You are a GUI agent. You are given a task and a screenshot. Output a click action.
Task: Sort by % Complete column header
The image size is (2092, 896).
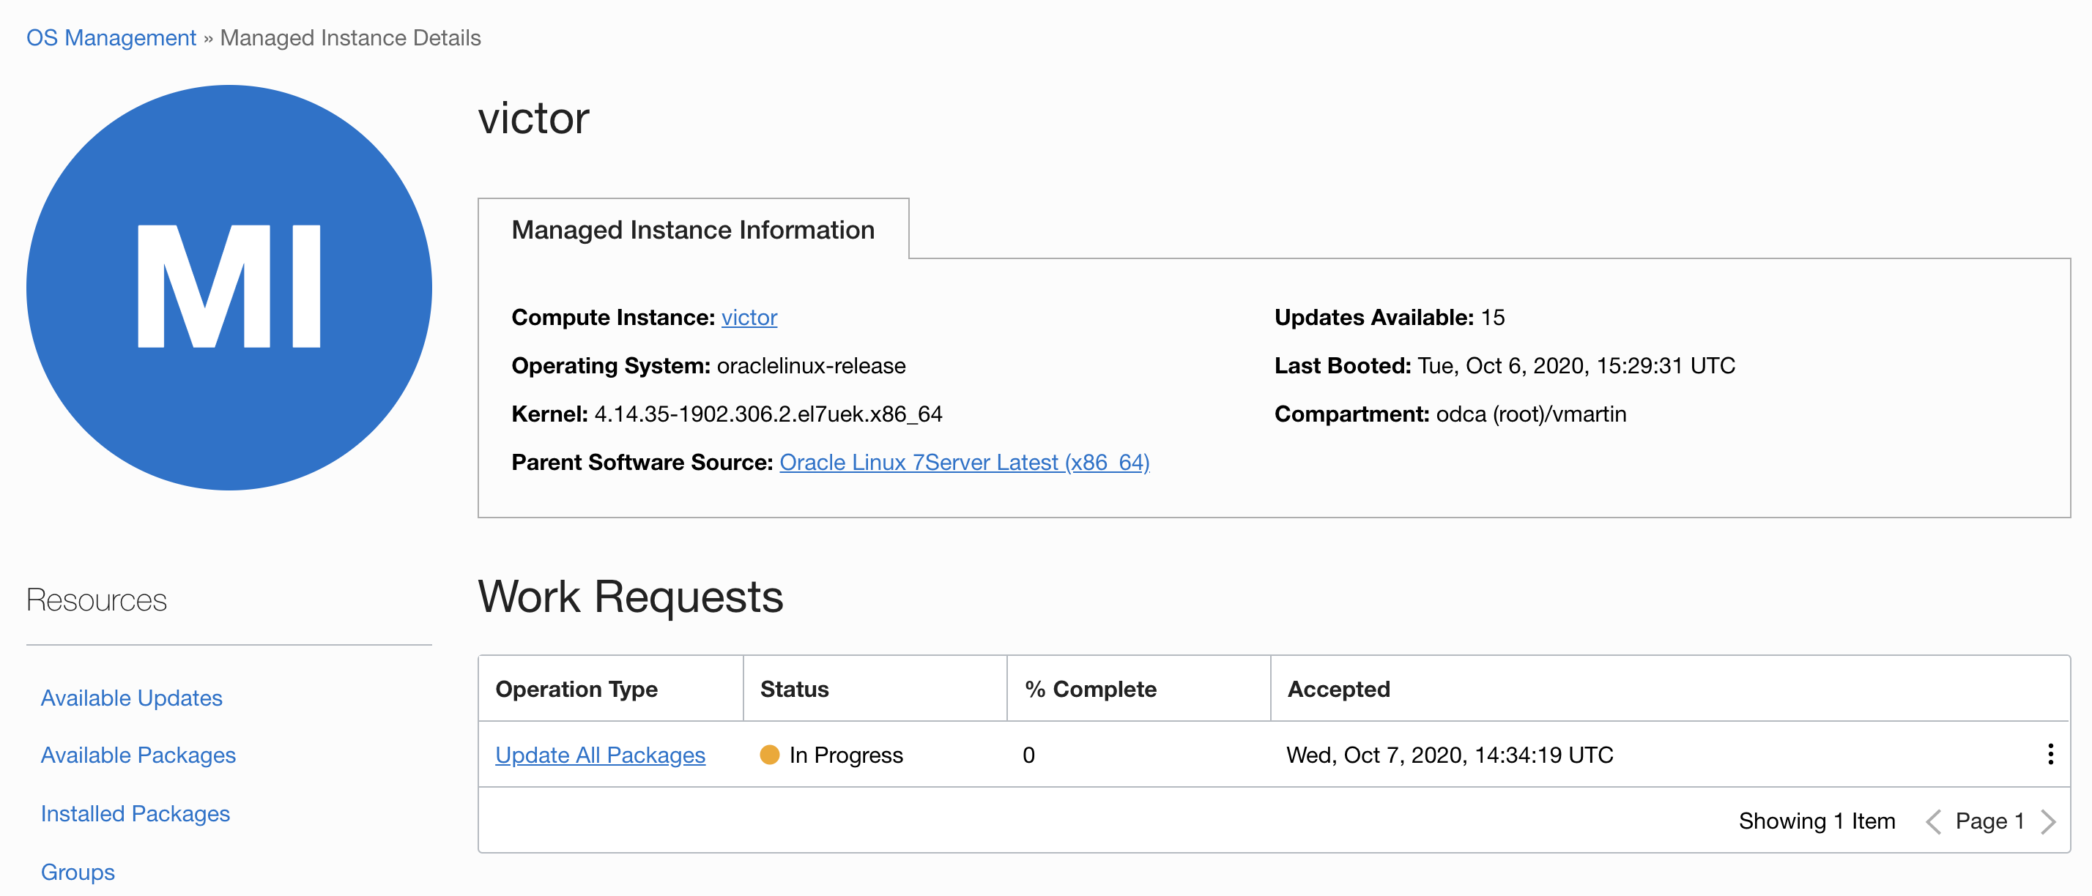(1090, 689)
